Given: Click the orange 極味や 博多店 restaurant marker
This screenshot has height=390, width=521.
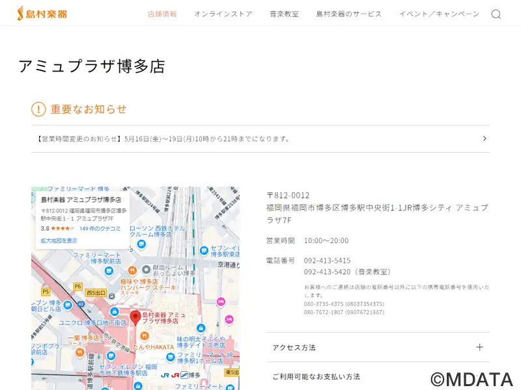Looking at the screenshot, I should coord(132,270).
